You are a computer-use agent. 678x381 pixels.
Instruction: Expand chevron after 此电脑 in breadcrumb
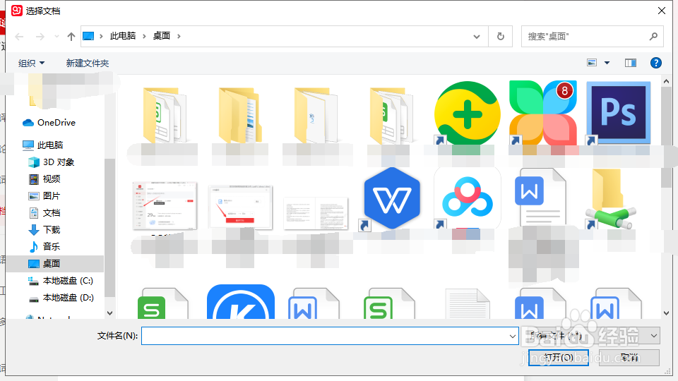(144, 36)
